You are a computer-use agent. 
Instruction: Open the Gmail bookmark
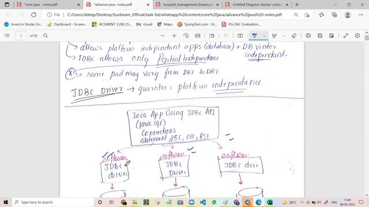tap(144, 24)
